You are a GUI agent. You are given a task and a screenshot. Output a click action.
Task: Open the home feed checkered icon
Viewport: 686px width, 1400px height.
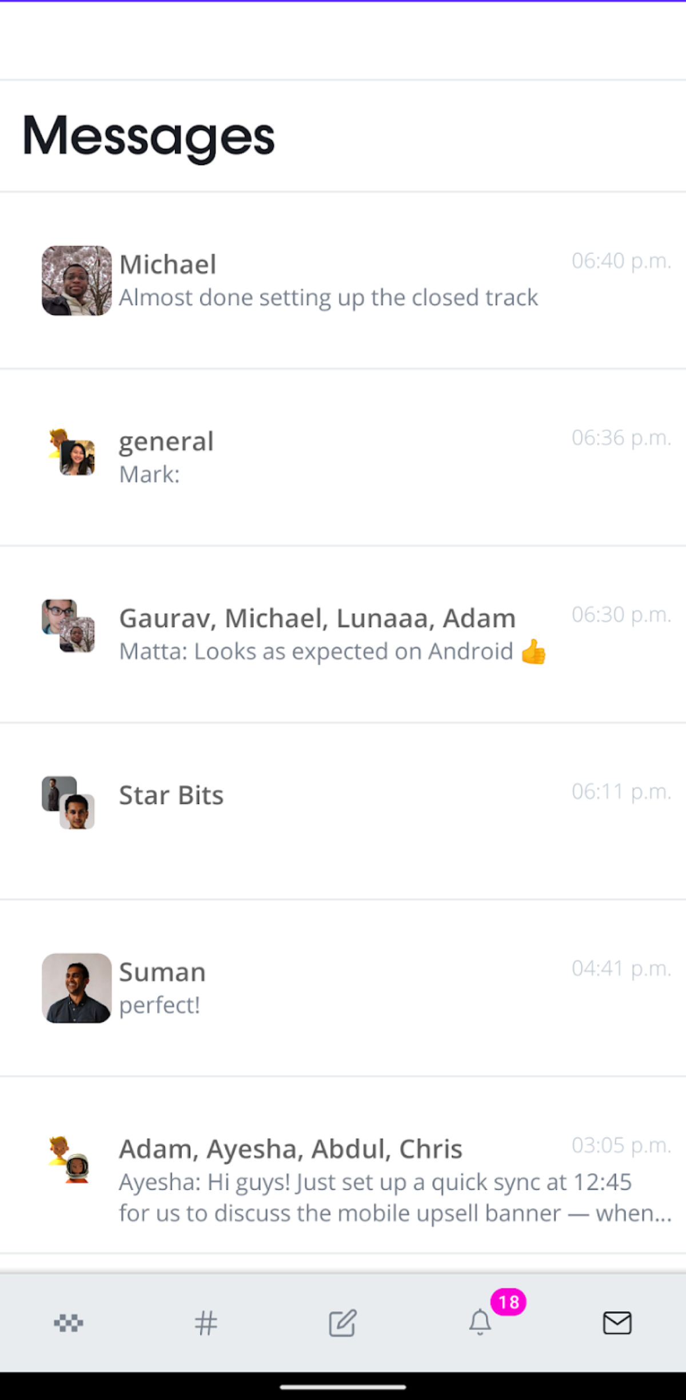tap(69, 1323)
